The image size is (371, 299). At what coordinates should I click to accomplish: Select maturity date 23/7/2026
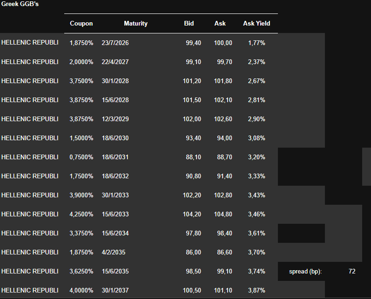115,43
